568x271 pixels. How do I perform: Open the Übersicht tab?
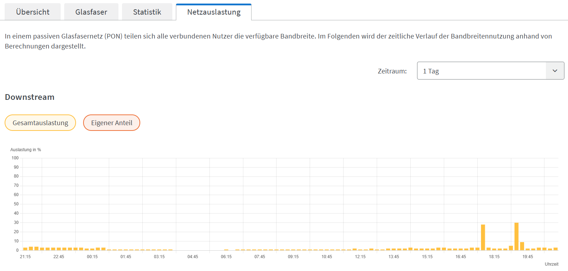[32, 12]
